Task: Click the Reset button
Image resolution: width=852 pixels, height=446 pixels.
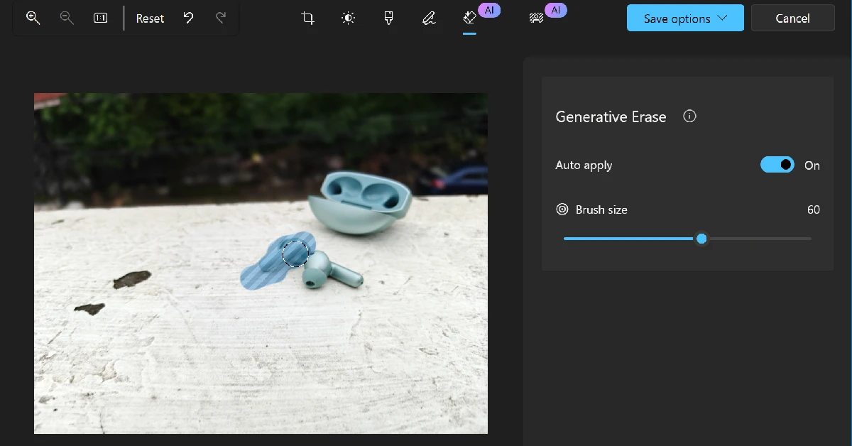Action: pos(150,18)
